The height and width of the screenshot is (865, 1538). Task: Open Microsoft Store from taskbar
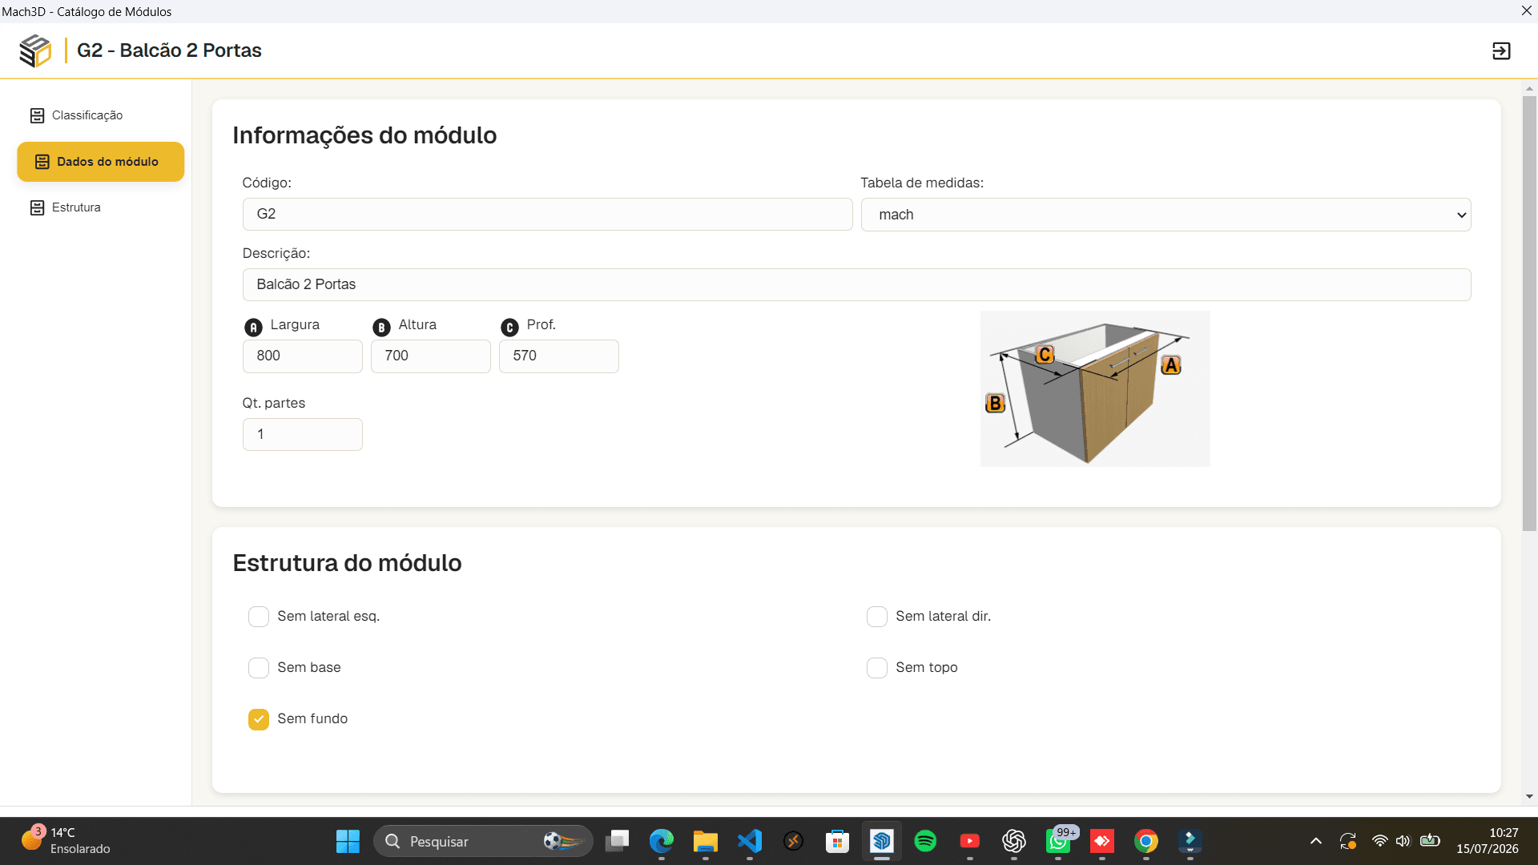point(837,842)
